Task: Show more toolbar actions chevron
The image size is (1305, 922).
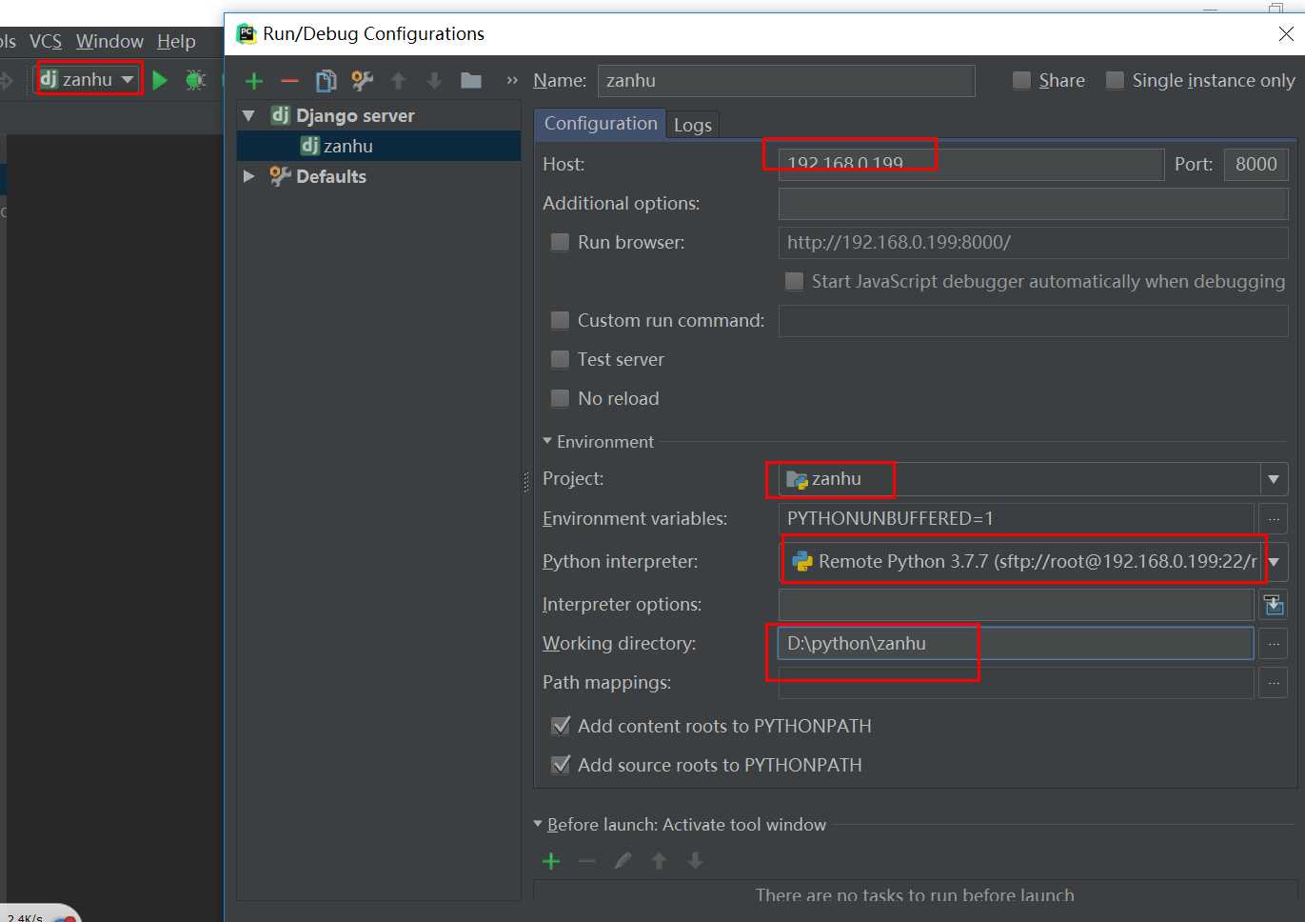Action: [512, 81]
